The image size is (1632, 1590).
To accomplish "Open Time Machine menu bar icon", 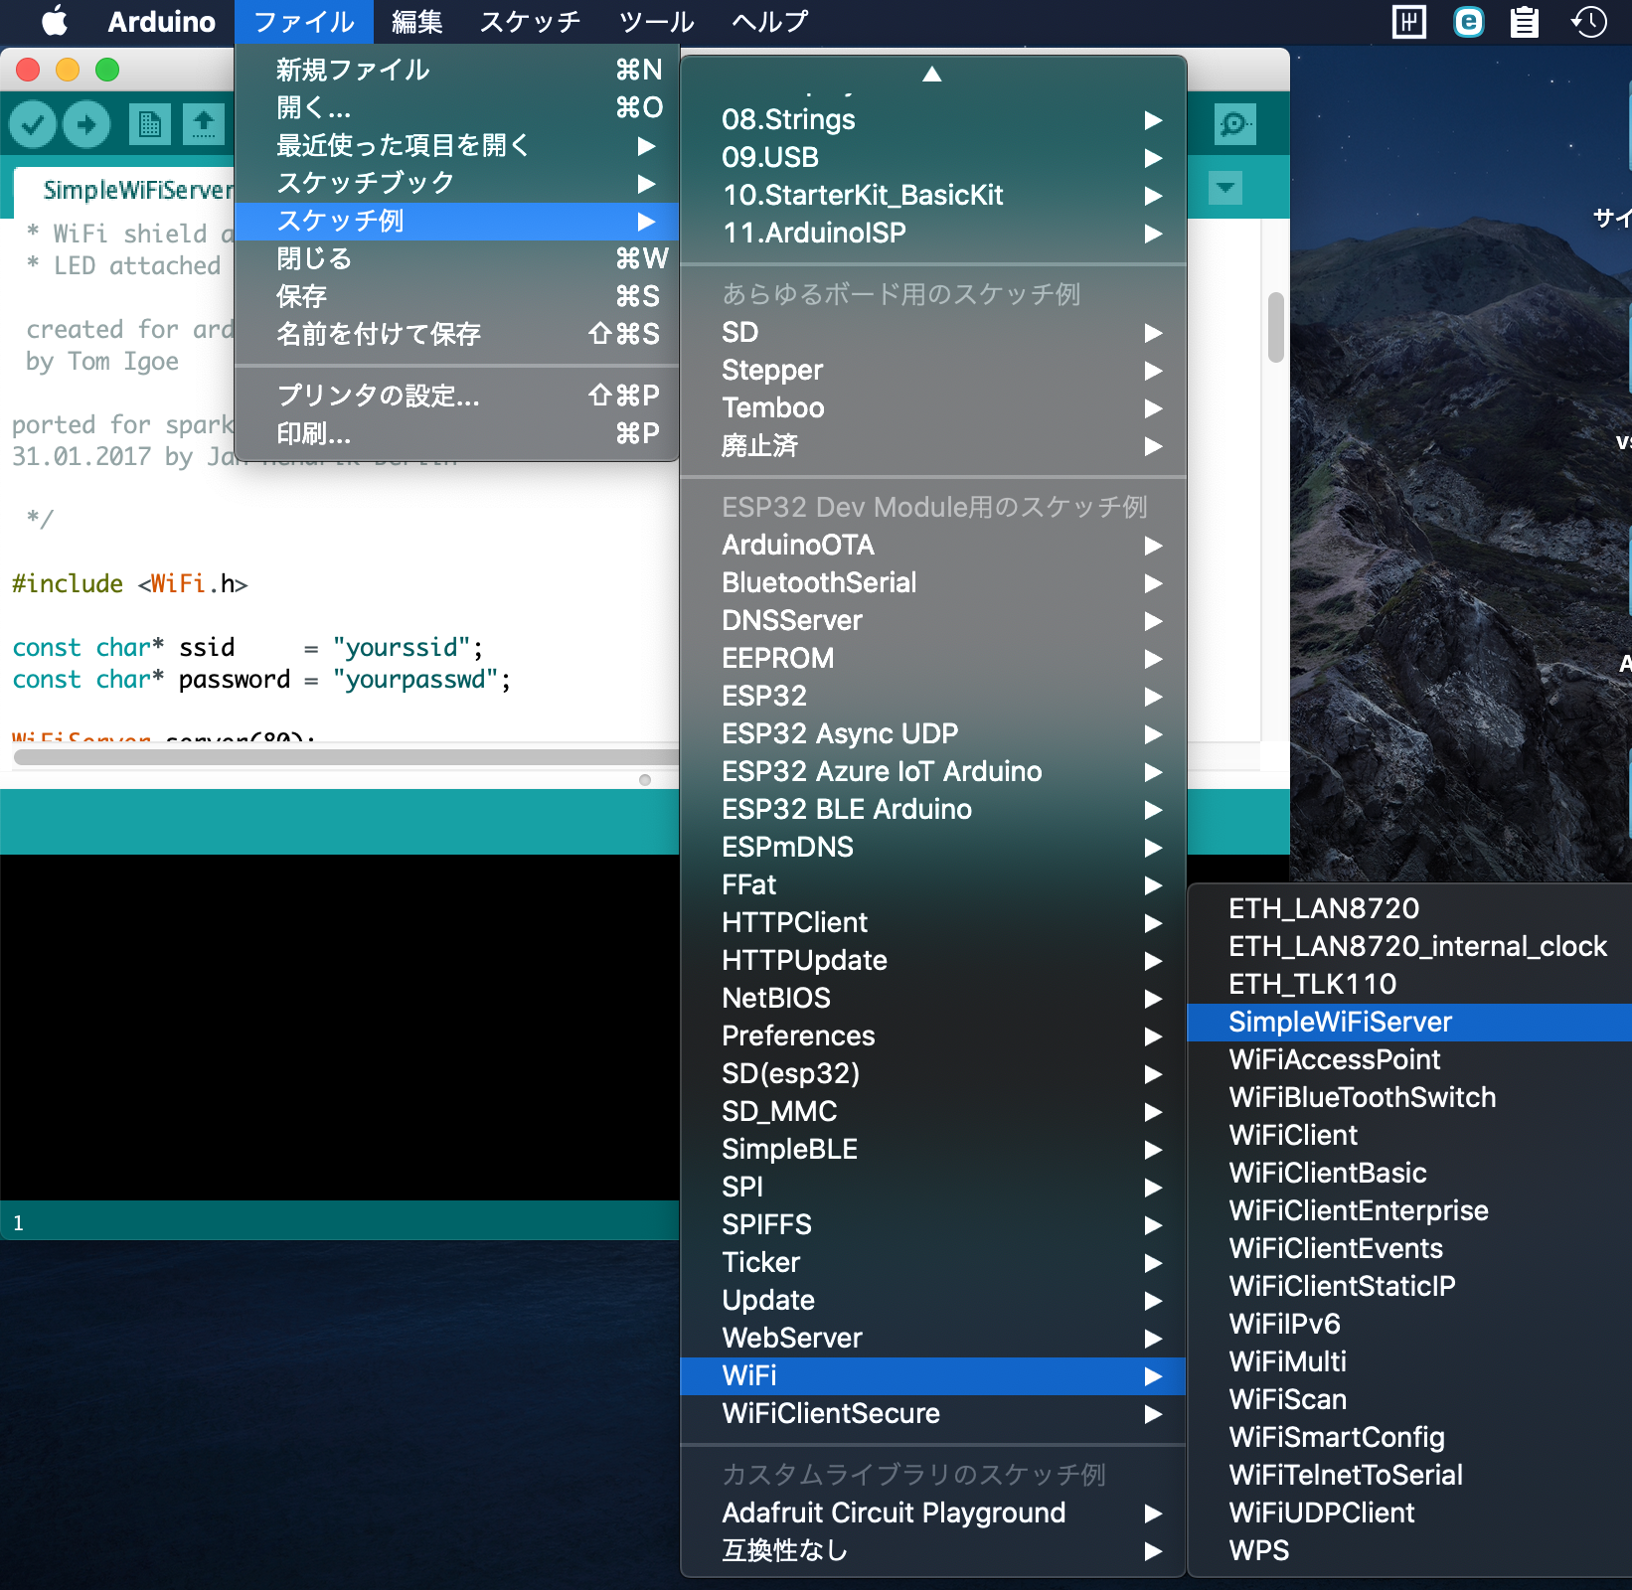I will (x=1588, y=21).
